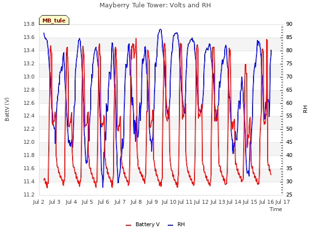The width and height of the screenshot is (312, 234).
Task: Click the 'Jul 8' date label
Action: click(136, 202)
